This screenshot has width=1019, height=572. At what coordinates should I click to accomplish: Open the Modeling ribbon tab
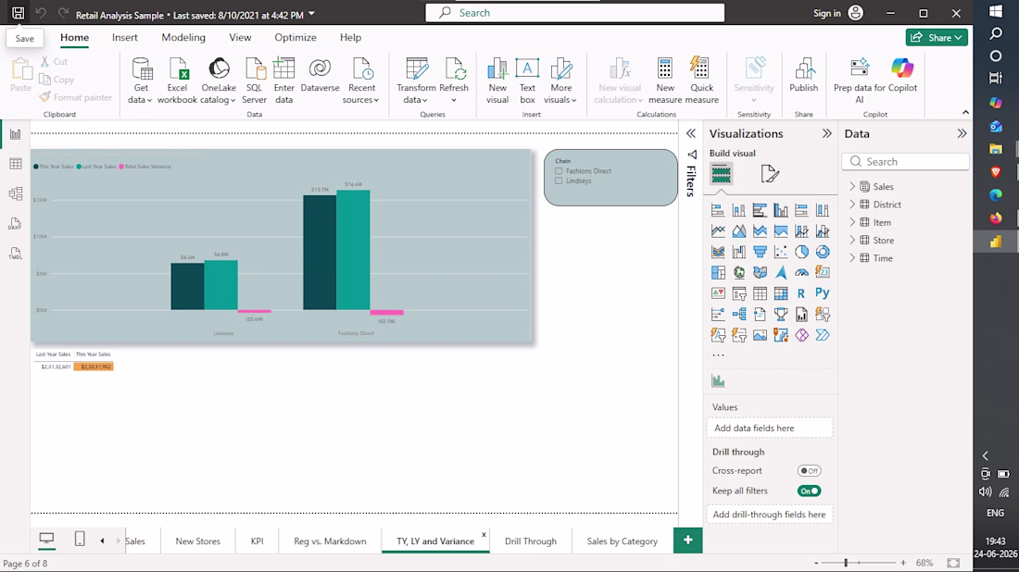point(183,38)
